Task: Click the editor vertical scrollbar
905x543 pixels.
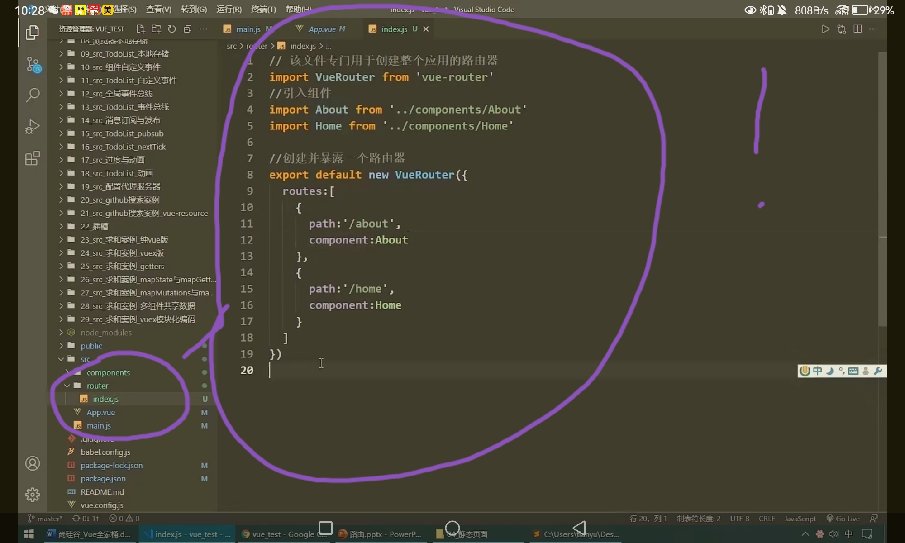Action: click(882, 190)
